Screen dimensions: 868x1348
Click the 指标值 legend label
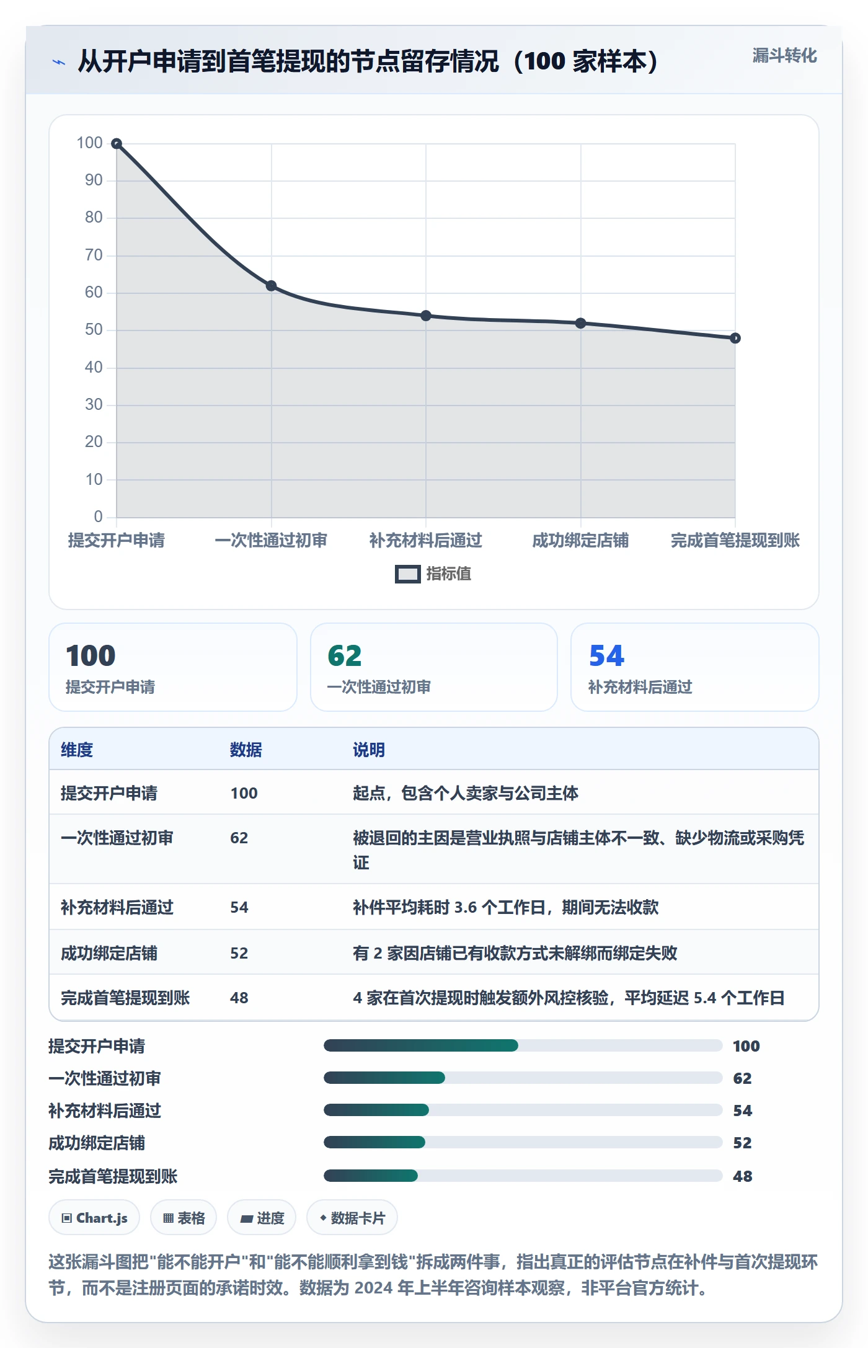tap(449, 574)
